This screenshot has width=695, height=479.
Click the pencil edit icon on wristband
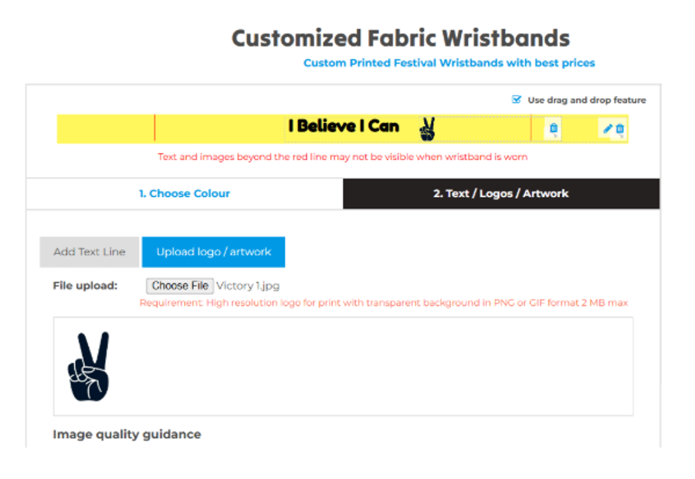(x=607, y=129)
